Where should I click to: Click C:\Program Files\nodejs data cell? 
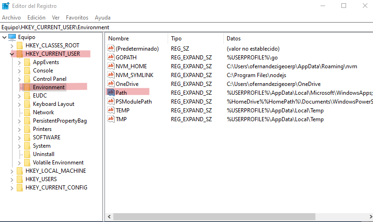pyautogui.click(x=256, y=75)
